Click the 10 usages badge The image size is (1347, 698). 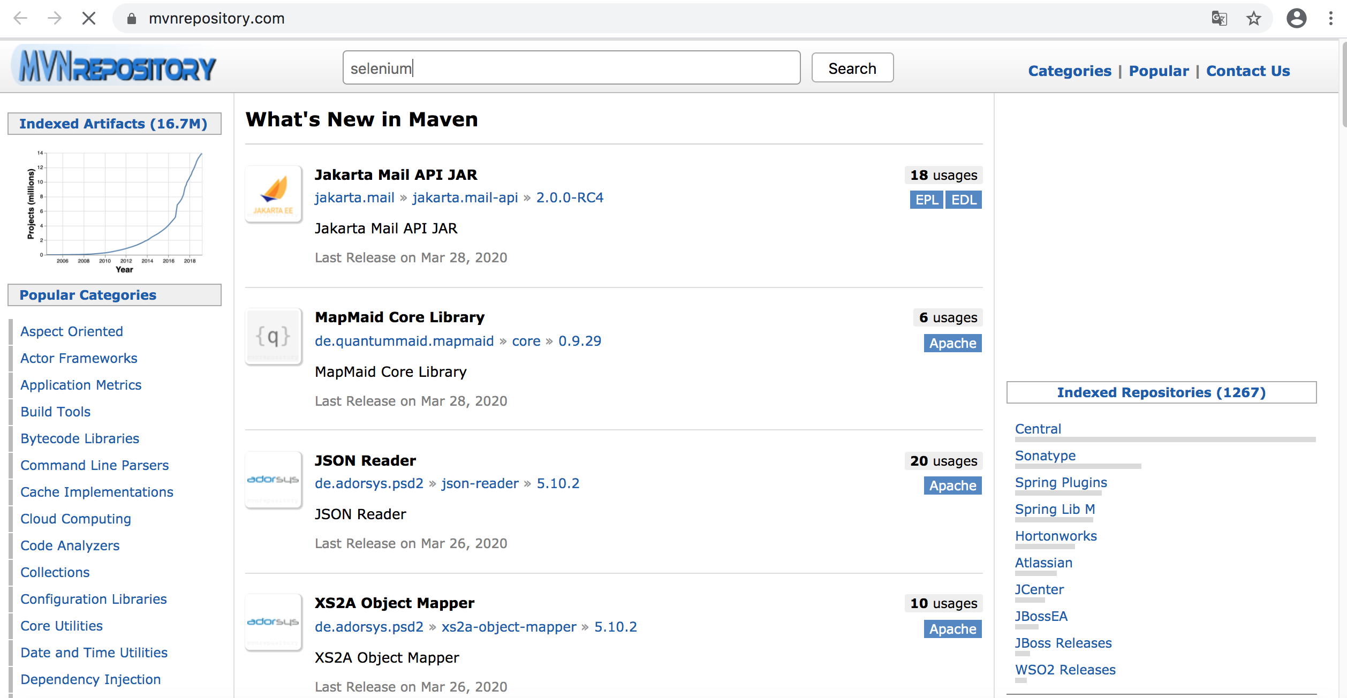click(x=943, y=603)
